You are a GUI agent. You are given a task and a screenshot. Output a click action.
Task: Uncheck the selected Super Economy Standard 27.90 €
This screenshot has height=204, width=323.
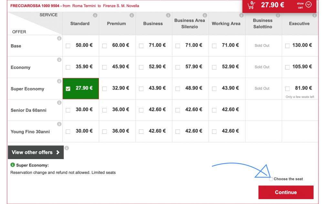click(68, 89)
